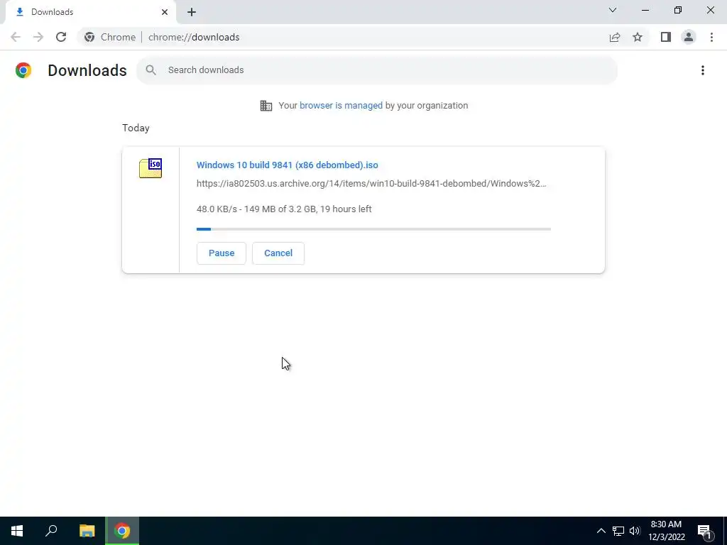Open Chrome's three-dot main menu
This screenshot has width=727, height=545.
click(711, 37)
